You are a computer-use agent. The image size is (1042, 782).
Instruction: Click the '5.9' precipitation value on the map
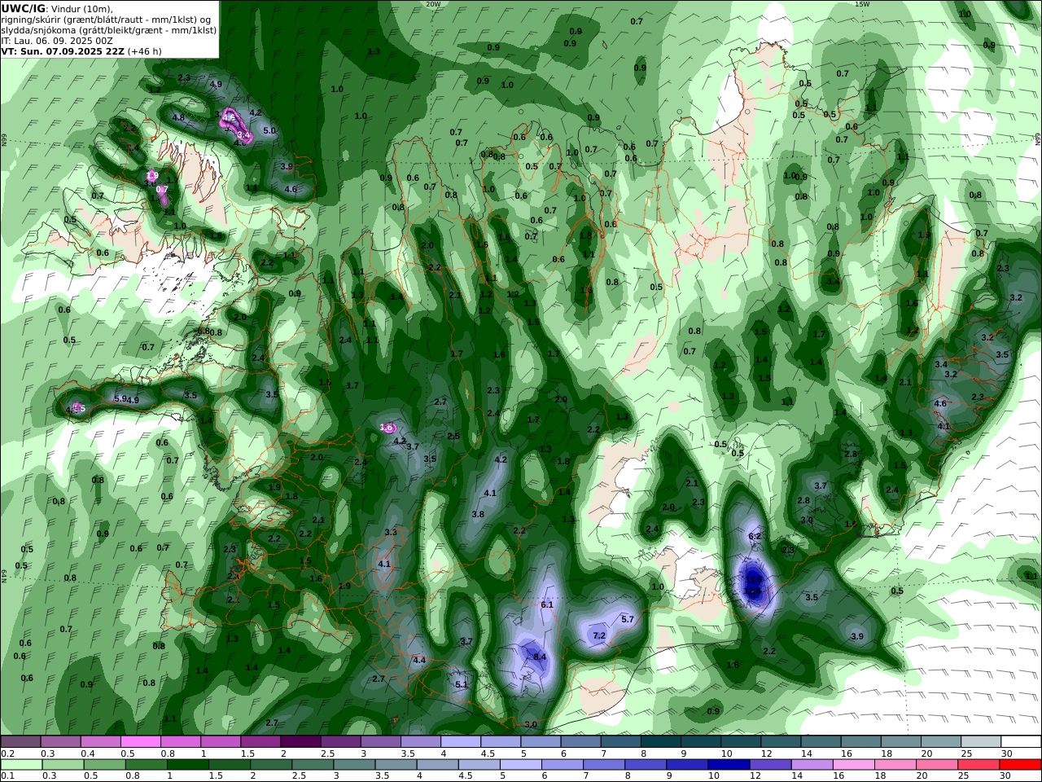tap(120, 398)
